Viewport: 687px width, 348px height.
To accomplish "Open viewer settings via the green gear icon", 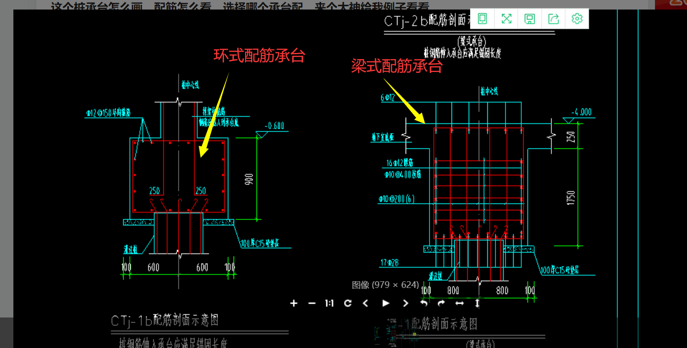I will pyautogui.click(x=577, y=19).
